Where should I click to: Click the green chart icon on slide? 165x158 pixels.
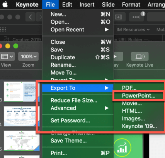click(x=122, y=147)
